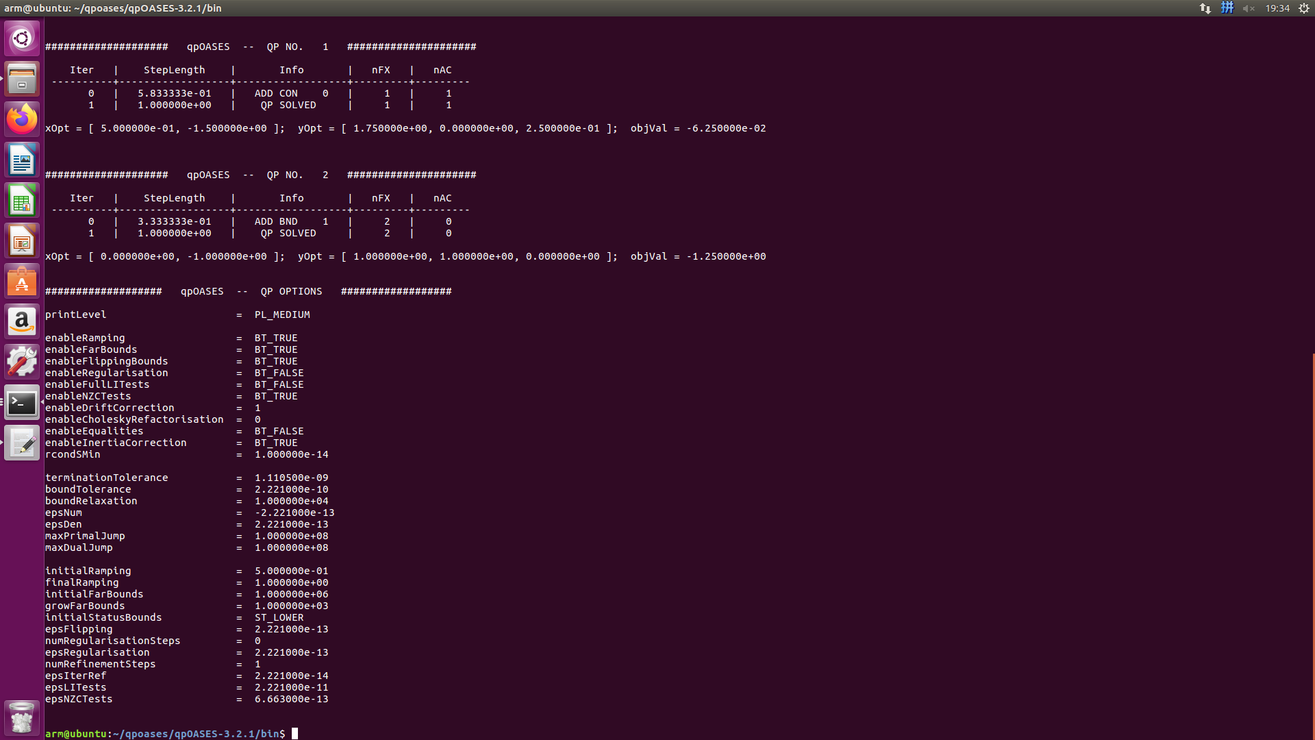
Task: Open System Settings wrench and gear icon
Action: 22,362
